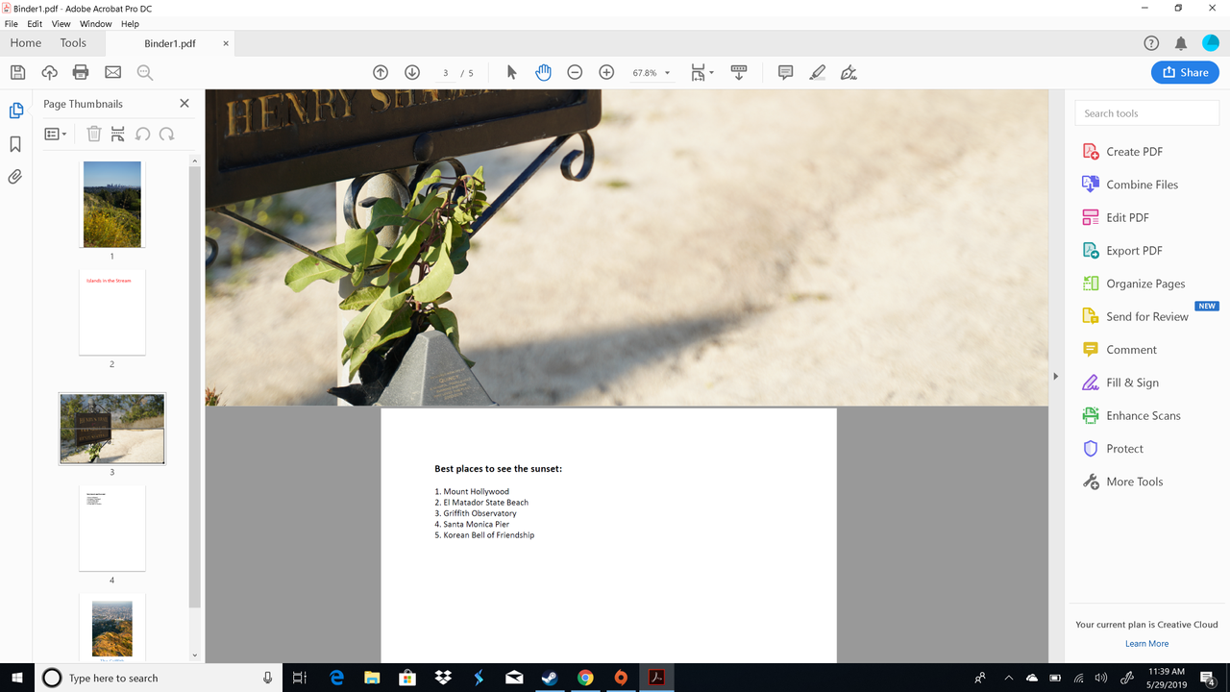1230x692 pixels.
Task: Choose the arrow Selection tool
Action: pyautogui.click(x=511, y=72)
